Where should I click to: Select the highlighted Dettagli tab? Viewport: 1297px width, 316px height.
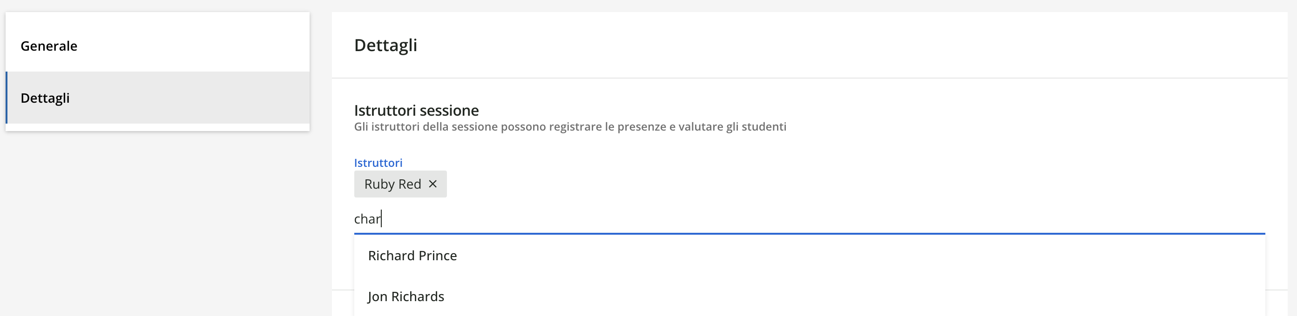coord(46,98)
